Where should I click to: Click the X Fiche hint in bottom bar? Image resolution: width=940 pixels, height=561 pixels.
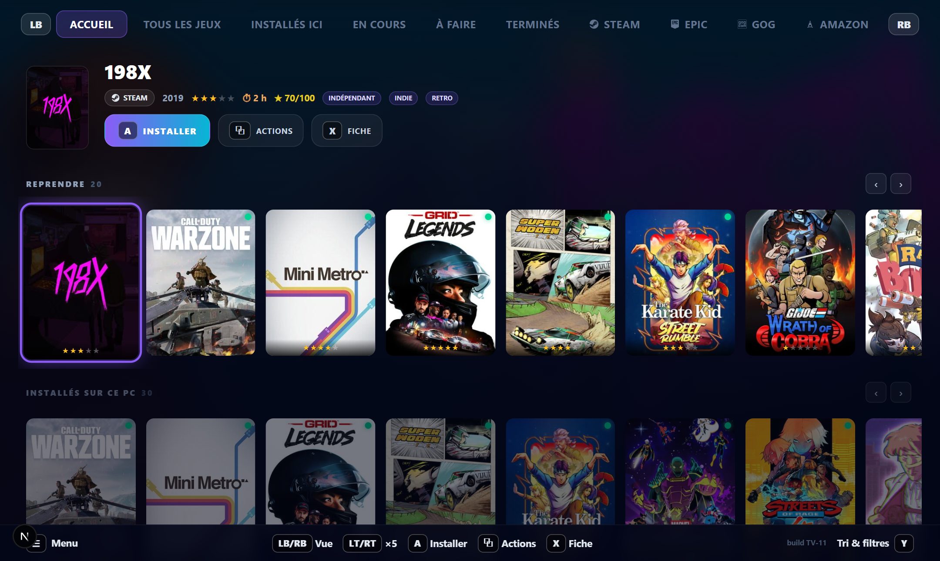[570, 543]
